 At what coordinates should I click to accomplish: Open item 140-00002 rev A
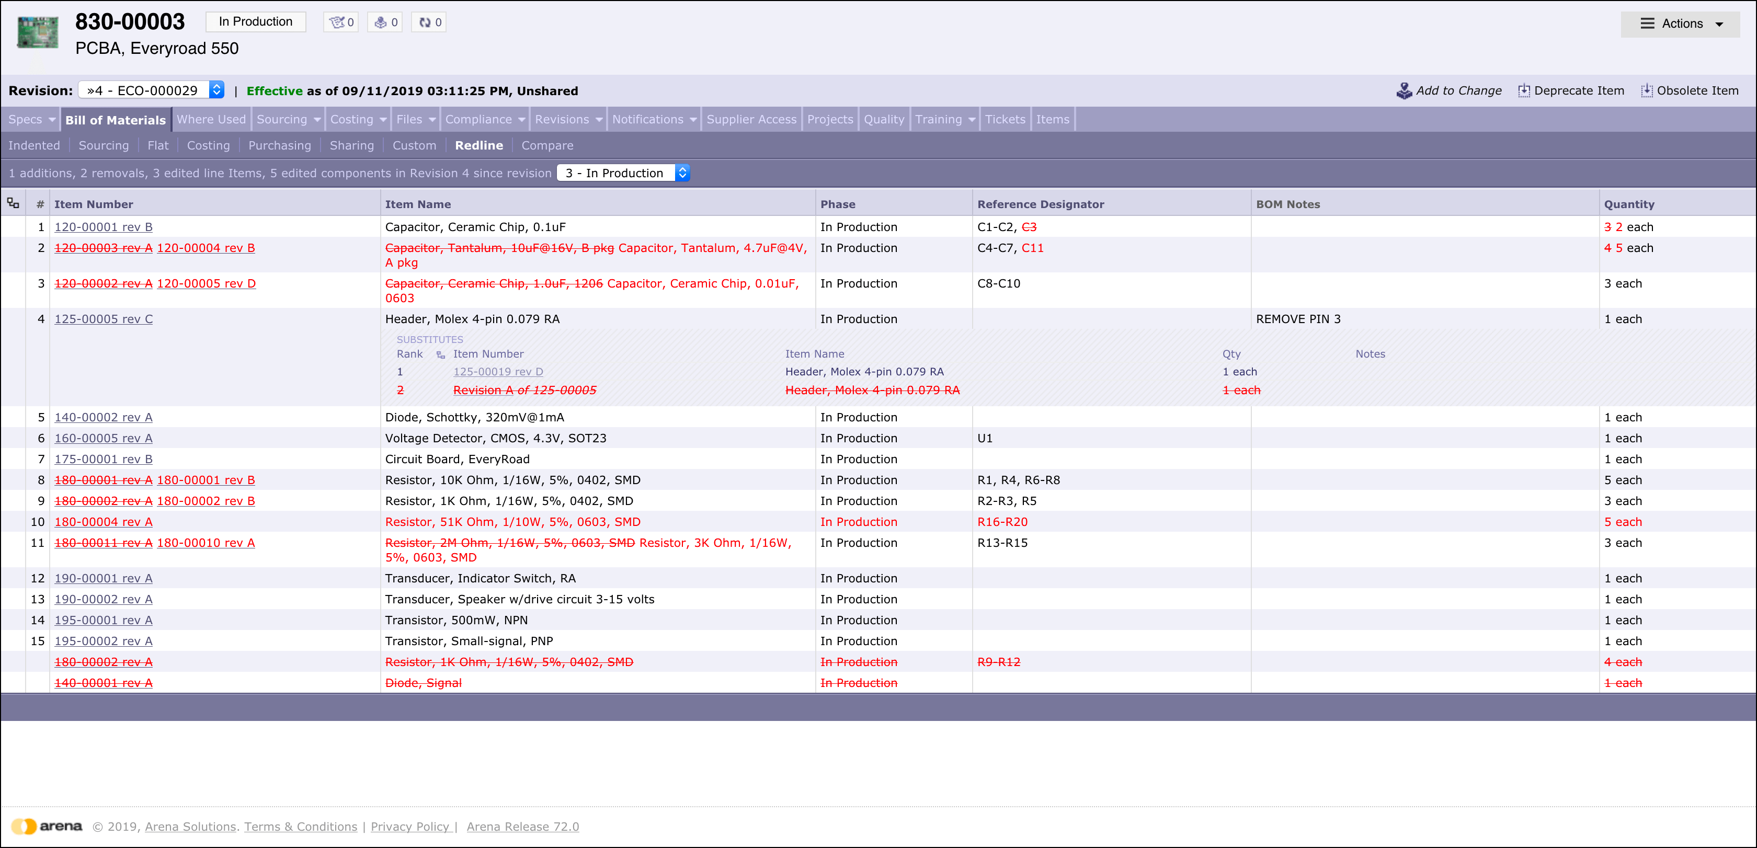[104, 417]
